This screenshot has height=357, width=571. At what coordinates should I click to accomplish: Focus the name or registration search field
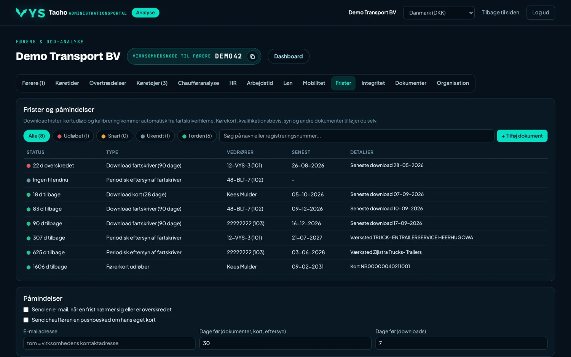[x=357, y=136]
